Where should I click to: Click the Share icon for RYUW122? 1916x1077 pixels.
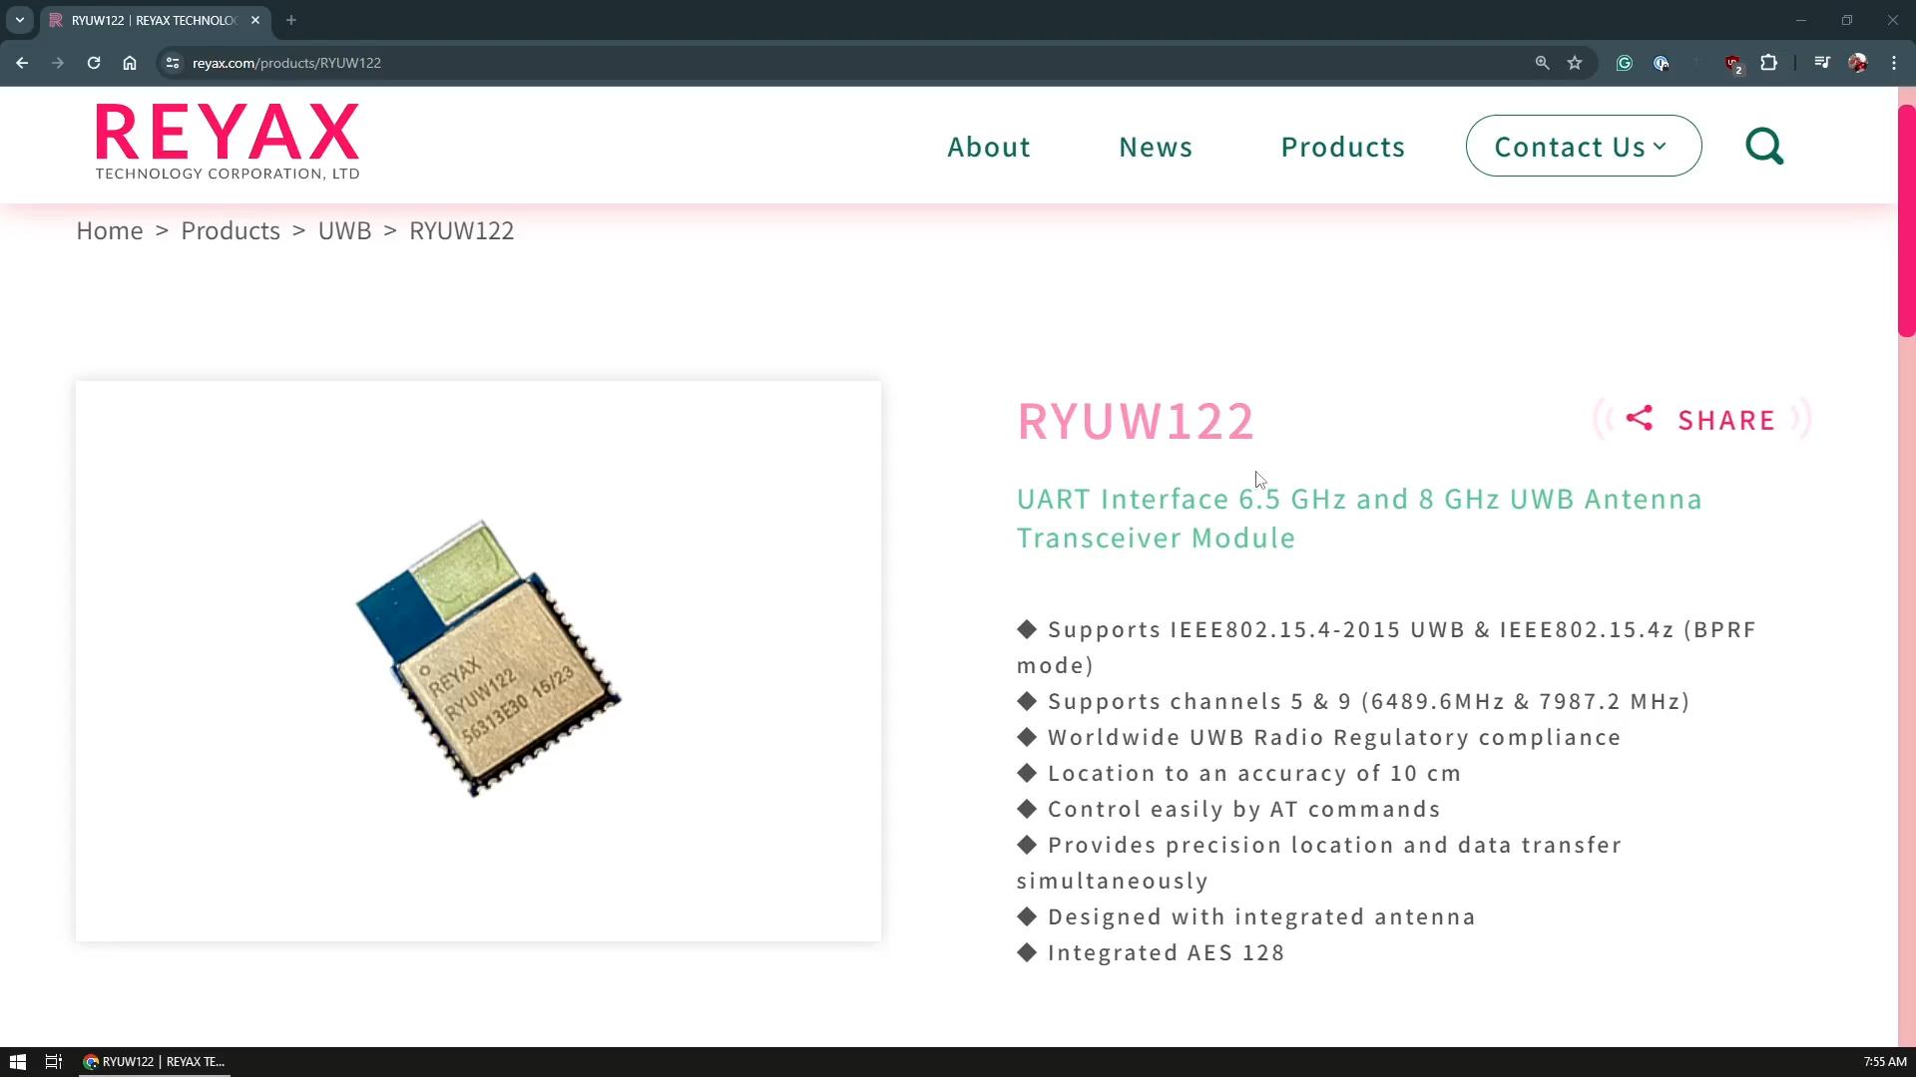[1639, 418]
